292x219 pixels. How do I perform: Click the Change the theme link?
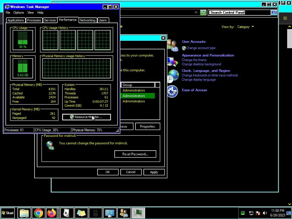pos(194,60)
